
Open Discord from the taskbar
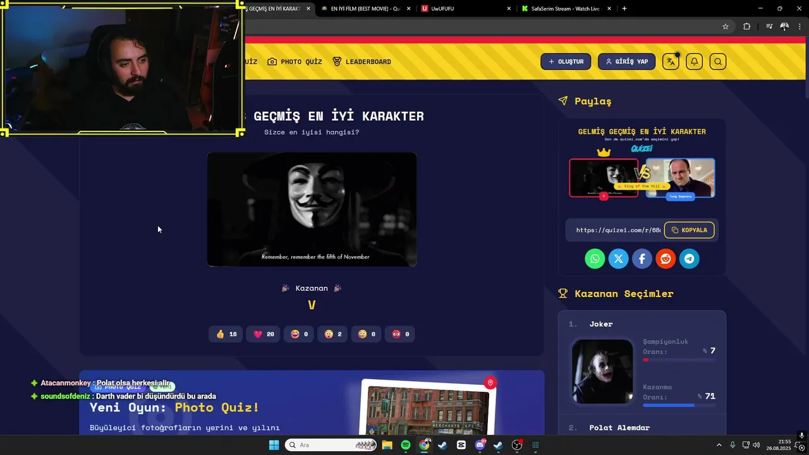pyautogui.click(x=480, y=445)
